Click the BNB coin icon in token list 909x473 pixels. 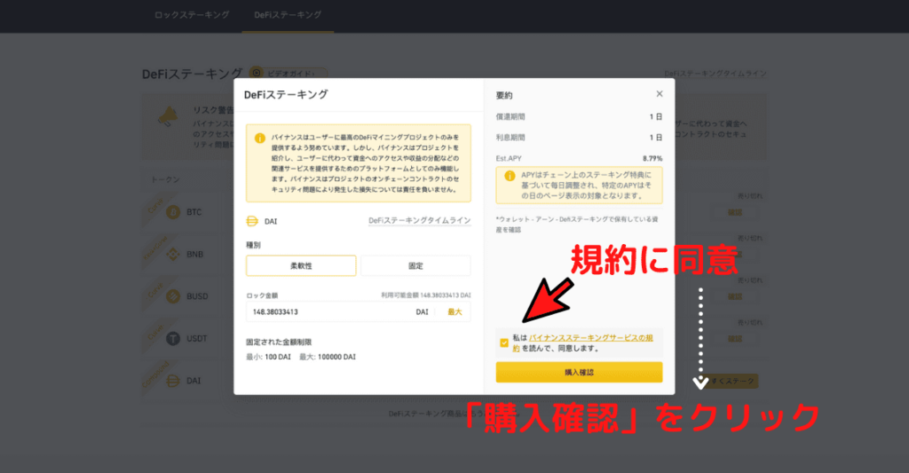173,255
